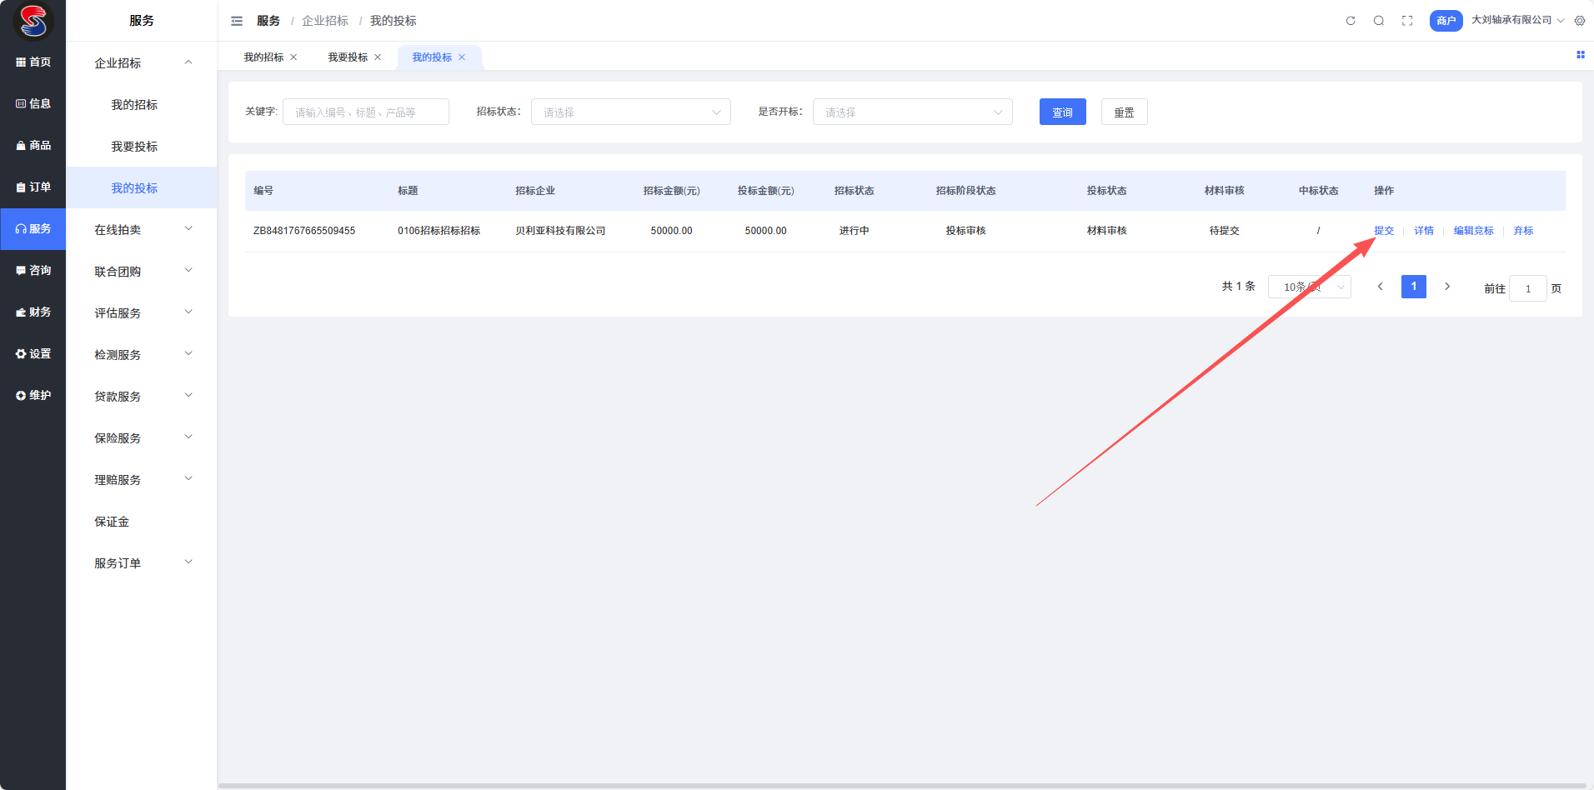Image resolution: width=1594 pixels, height=790 pixels.
Task: Toggle fullscreen mode icon
Action: point(1407,21)
